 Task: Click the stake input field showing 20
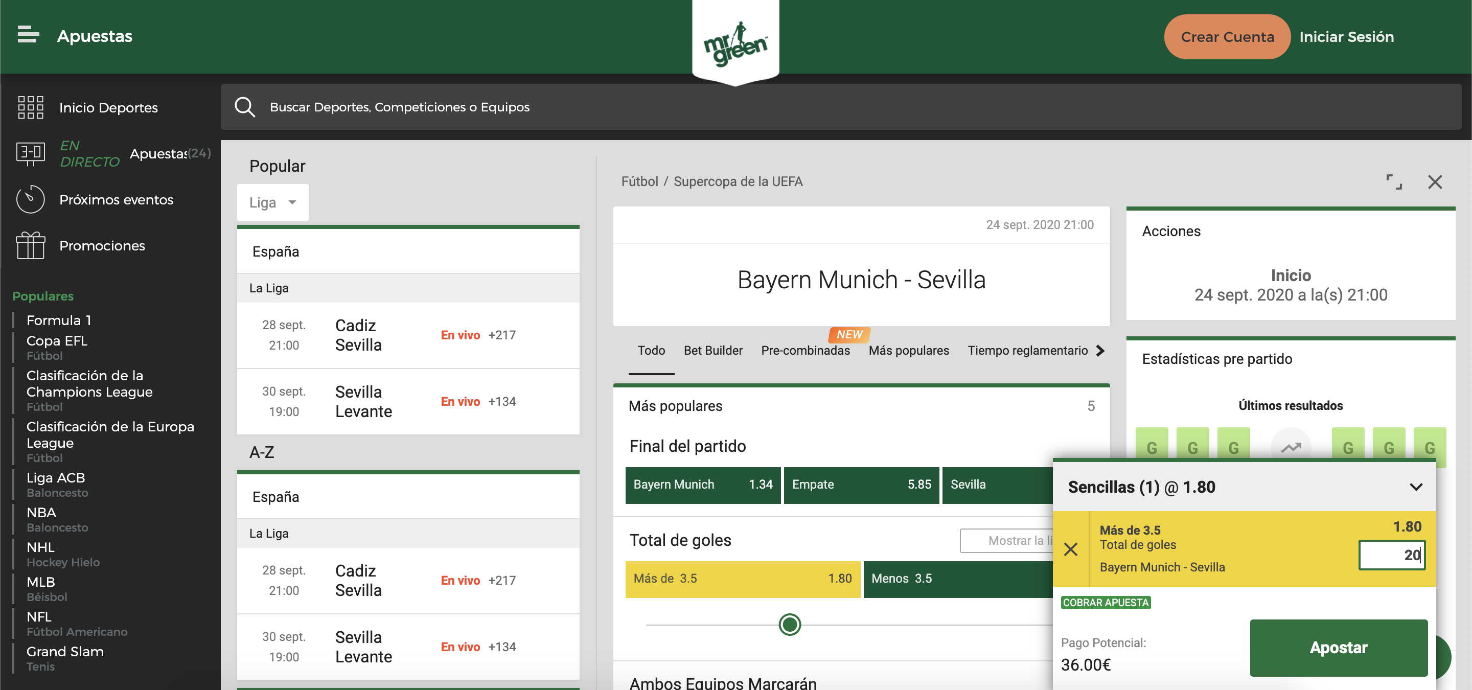point(1391,555)
